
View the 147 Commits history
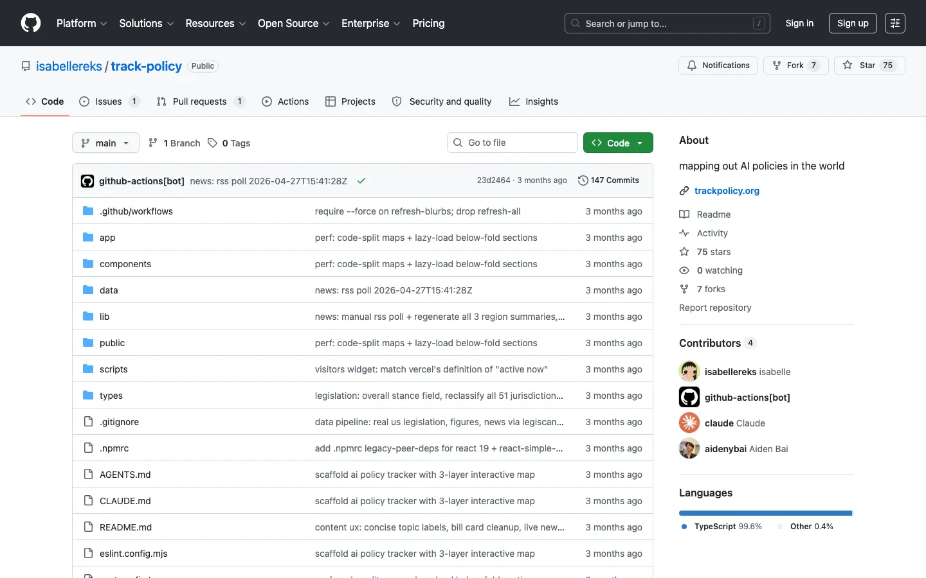pyautogui.click(x=608, y=180)
